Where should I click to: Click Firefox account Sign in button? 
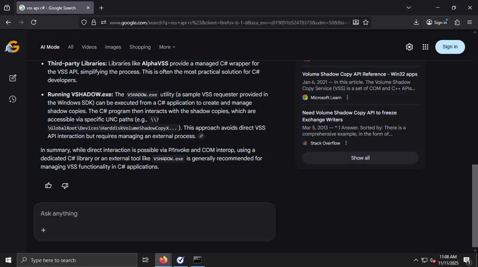tap(437, 22)
